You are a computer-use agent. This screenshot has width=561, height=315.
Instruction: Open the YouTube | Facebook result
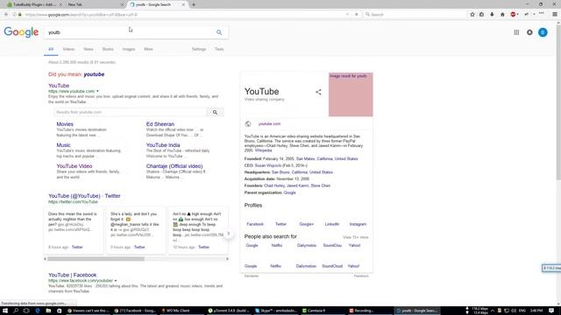click(x=72, y=275)
